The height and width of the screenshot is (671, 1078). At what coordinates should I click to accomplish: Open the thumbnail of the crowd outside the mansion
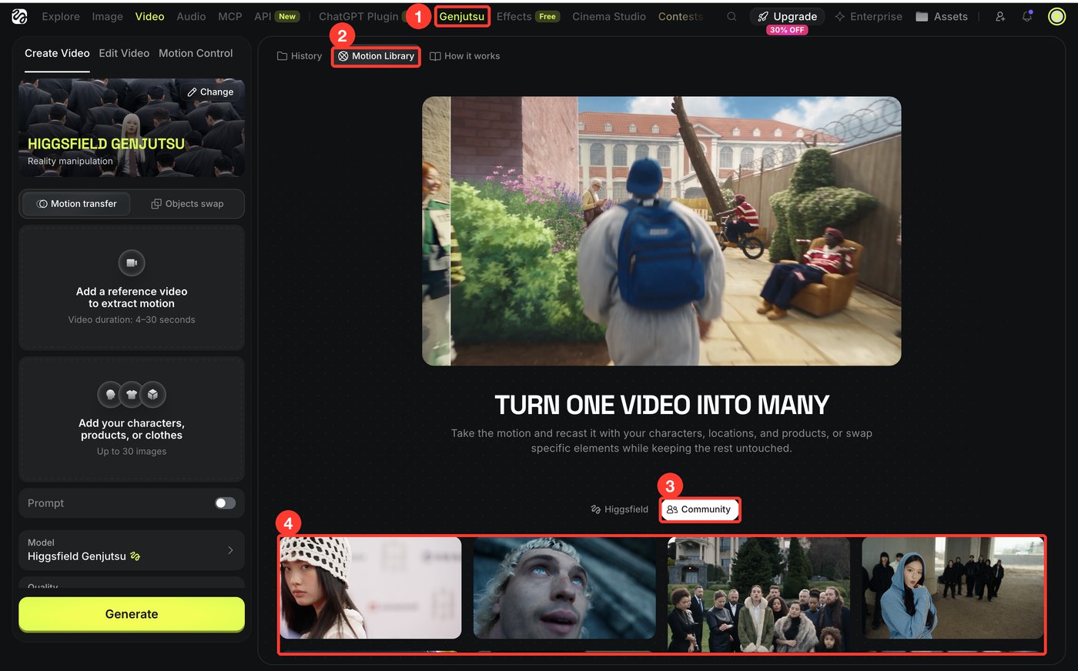[x=758, y=594]
